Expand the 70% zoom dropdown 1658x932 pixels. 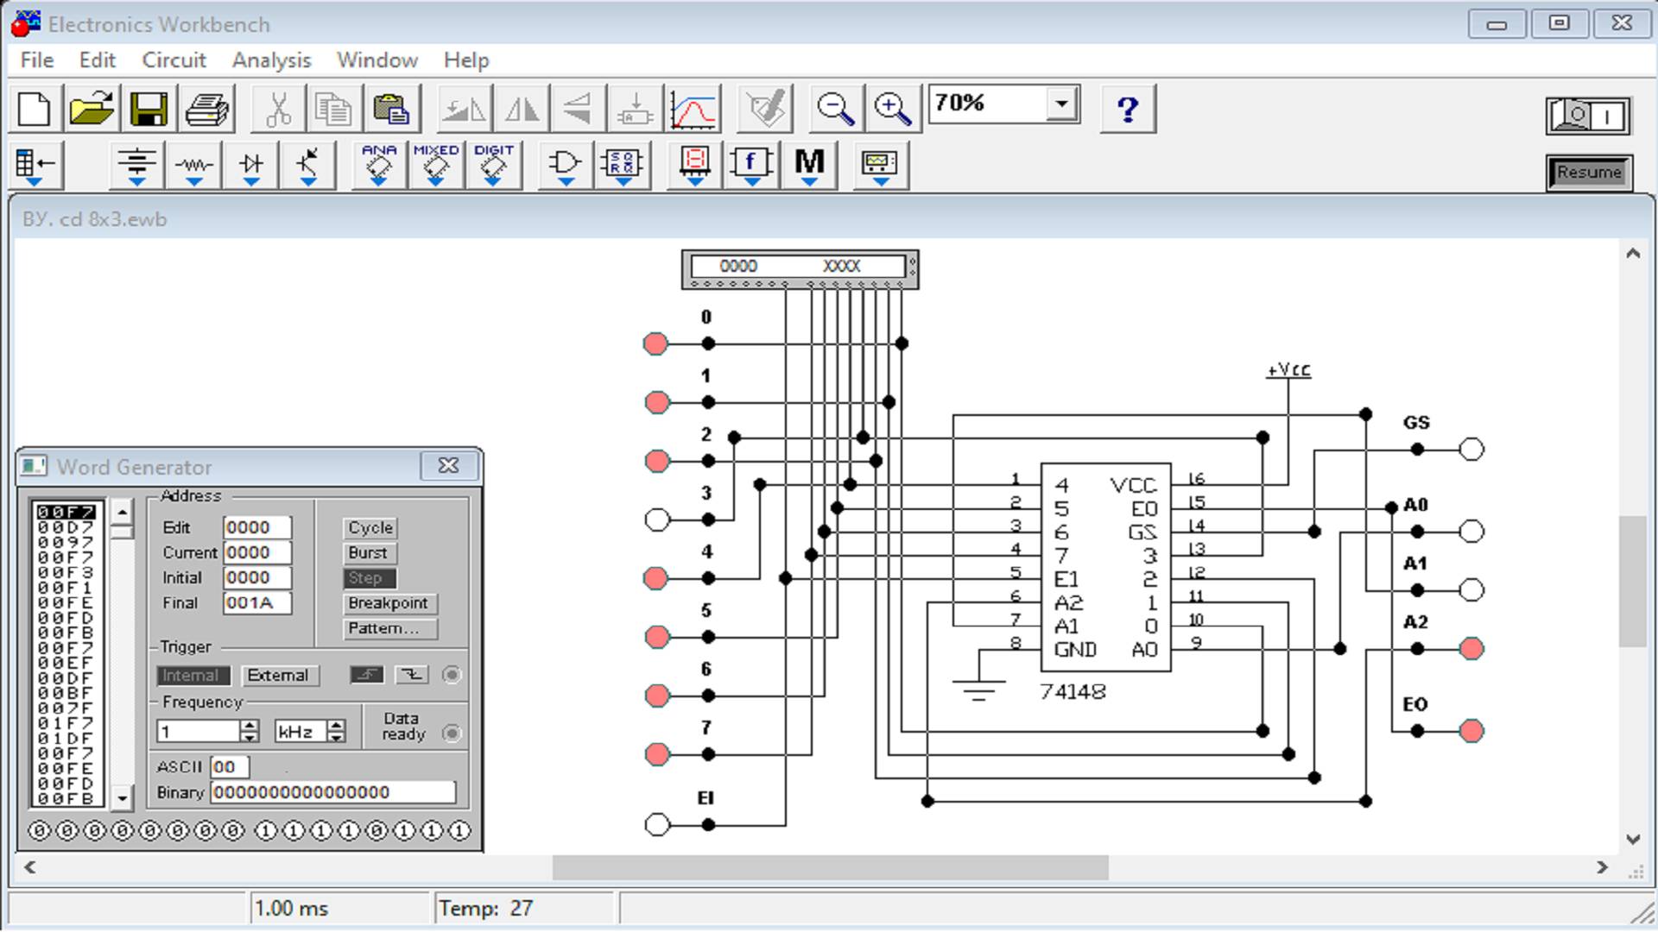pyautogui.click(x=1061, y=104)
